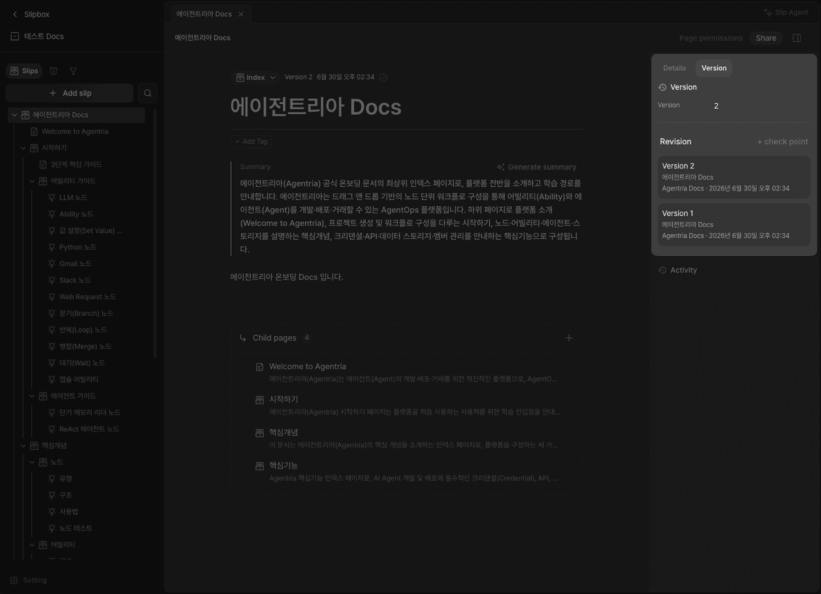
Task: Select 캡슐 어빌리티 tree item
Action: [x=79, y=379]
